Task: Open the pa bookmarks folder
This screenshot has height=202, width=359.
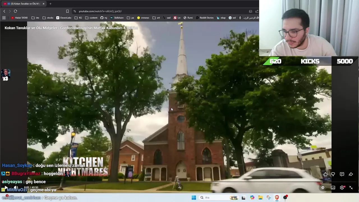Action: (x=130, y=18)
